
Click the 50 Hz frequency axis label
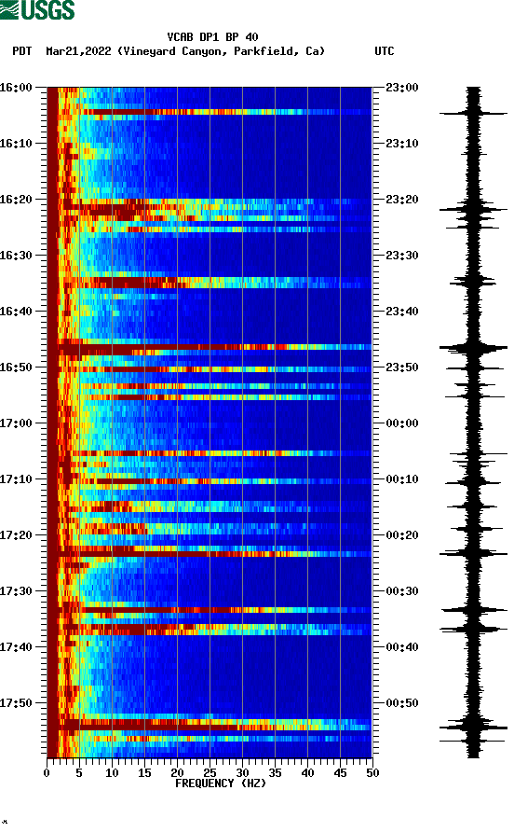pyautogui.click(x=372, y=773)
